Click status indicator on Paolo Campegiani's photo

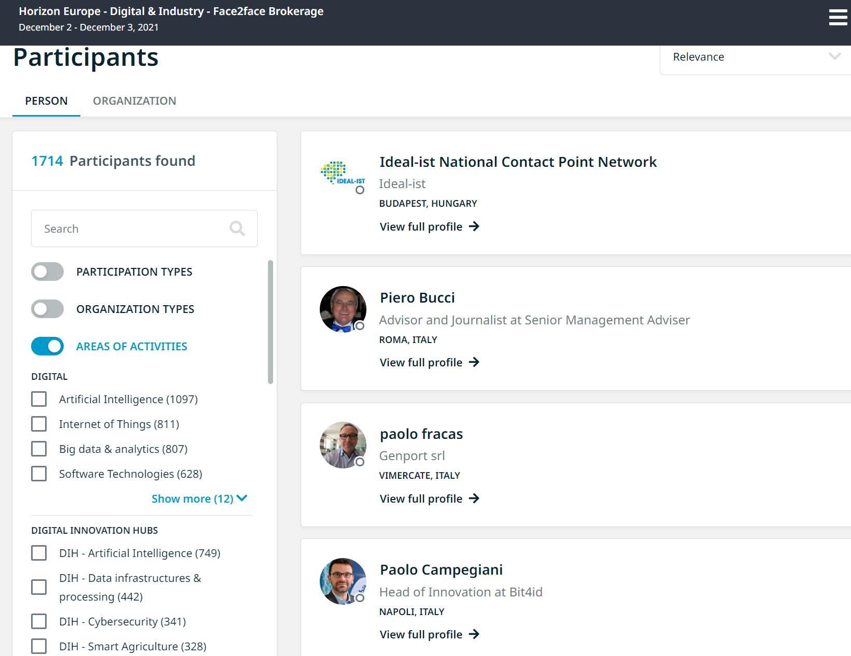tap(360, 598)
